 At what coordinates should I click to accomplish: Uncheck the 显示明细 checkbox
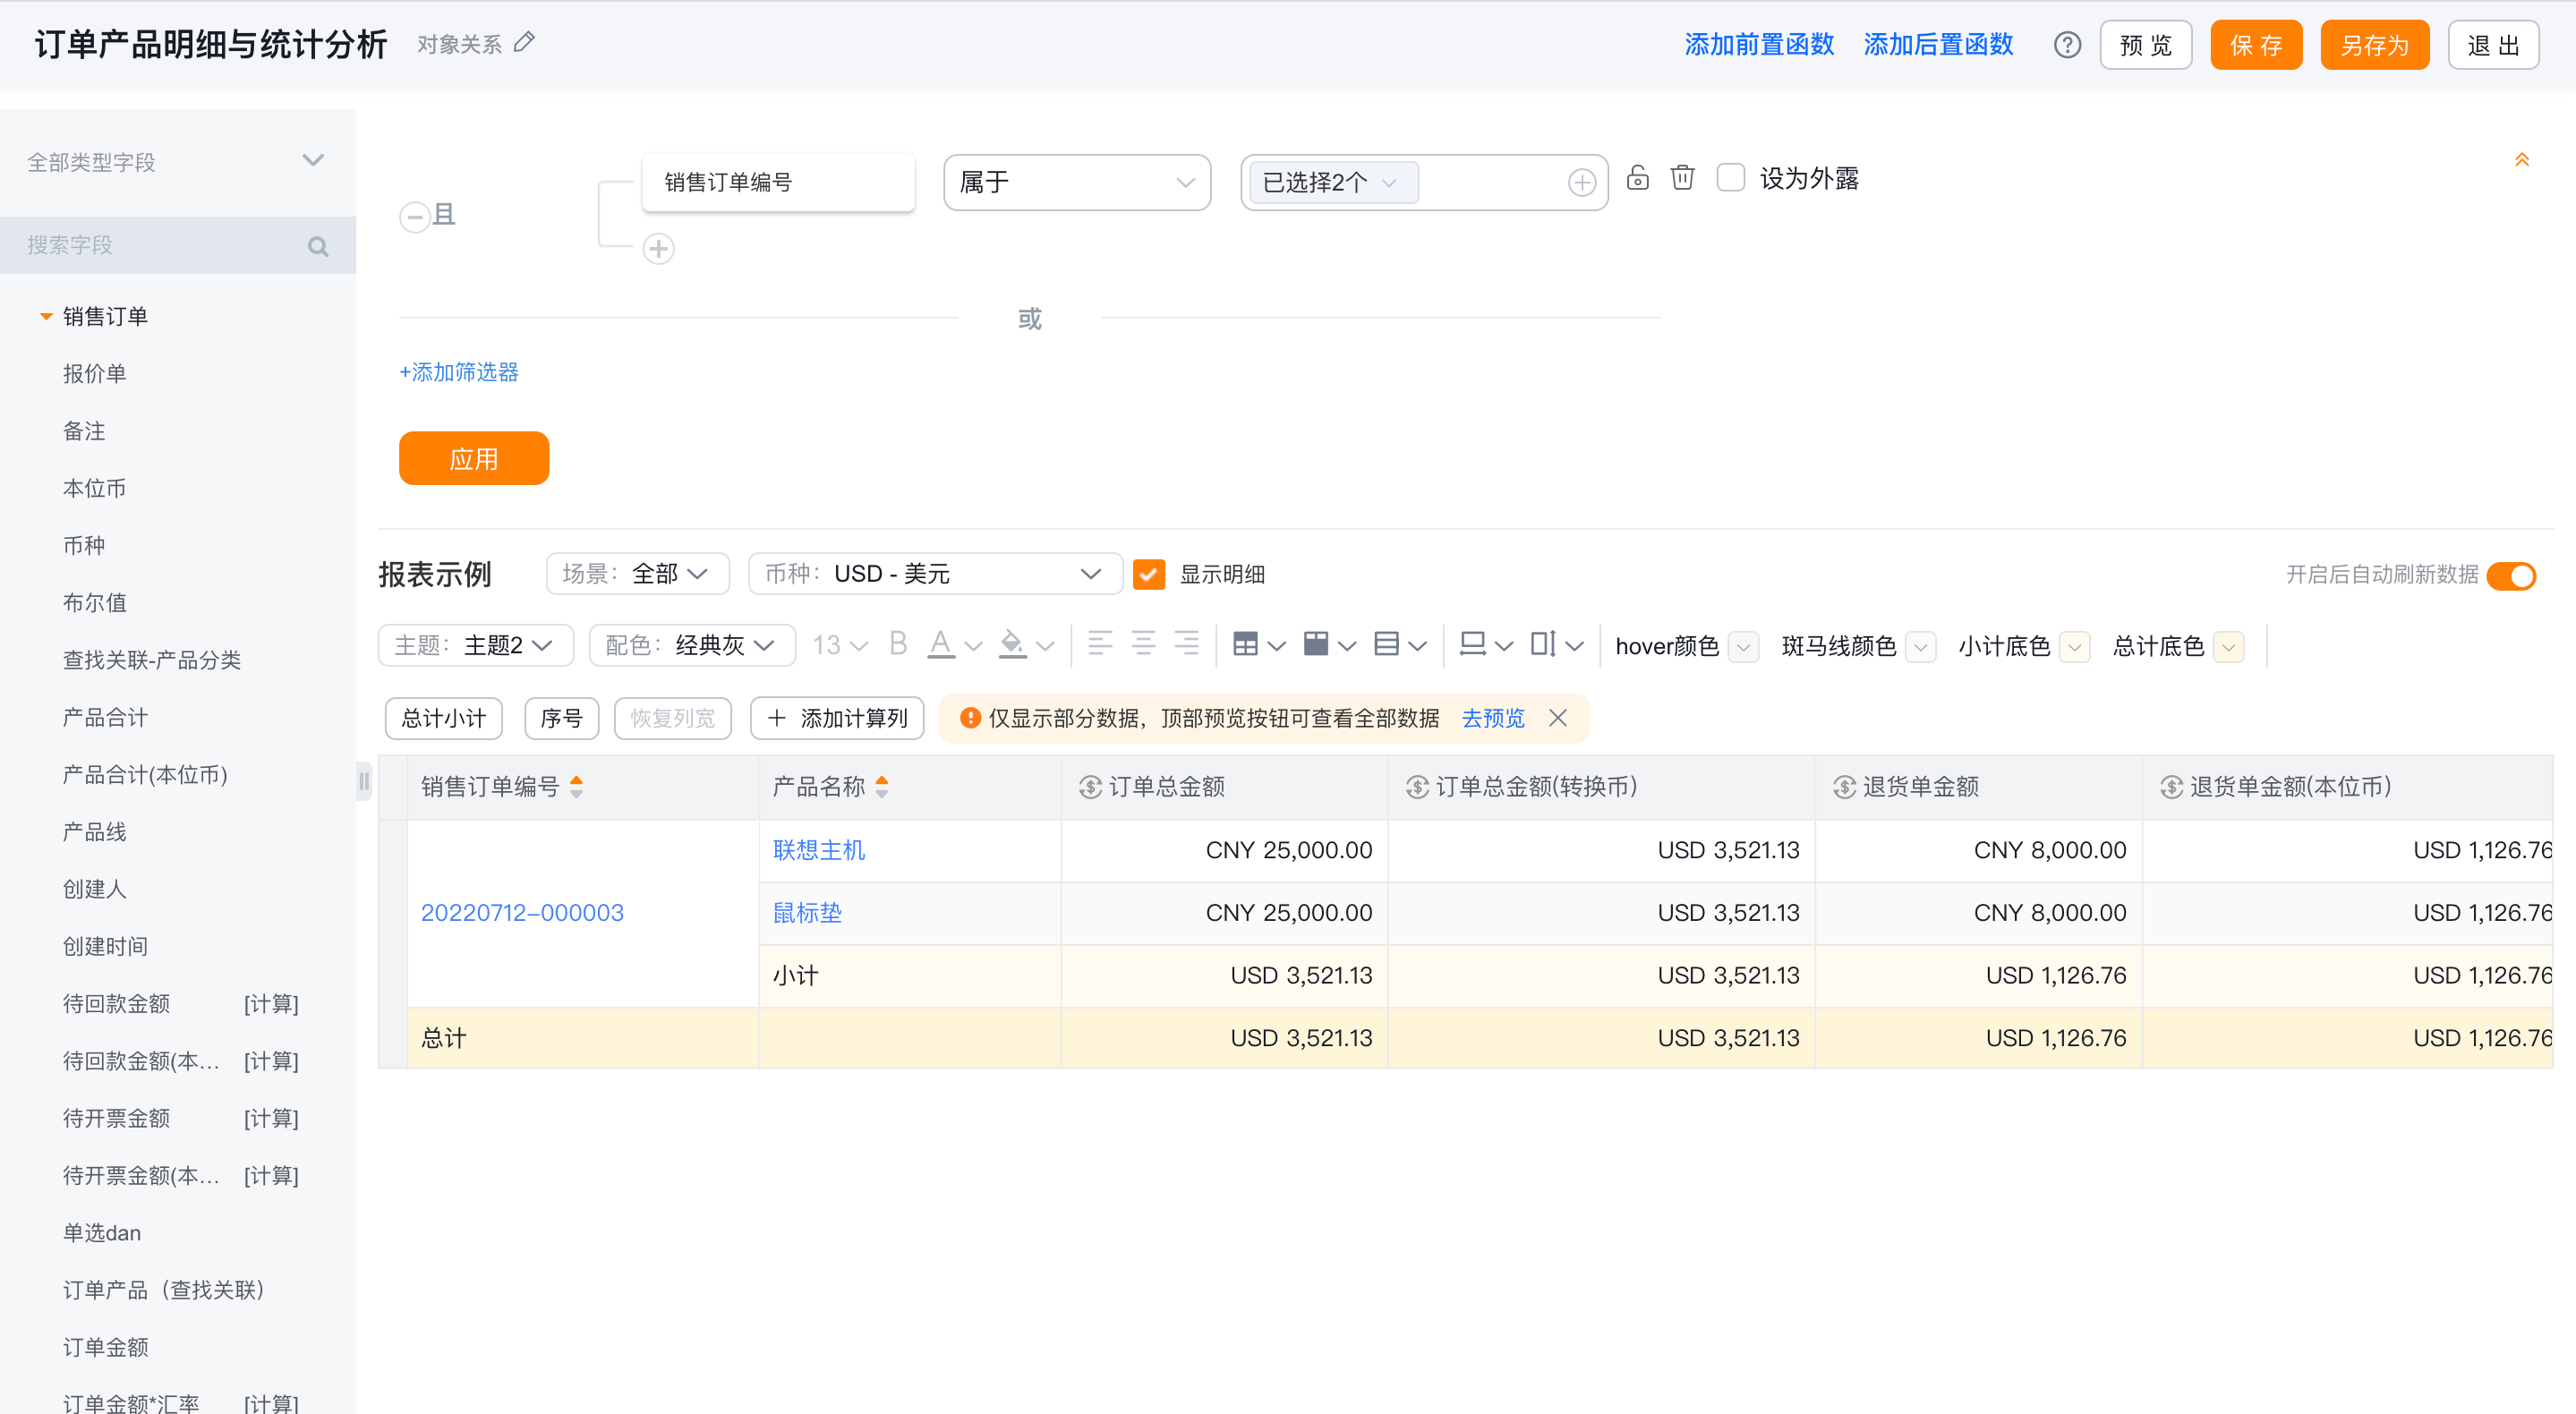[x=1149, y=574]
